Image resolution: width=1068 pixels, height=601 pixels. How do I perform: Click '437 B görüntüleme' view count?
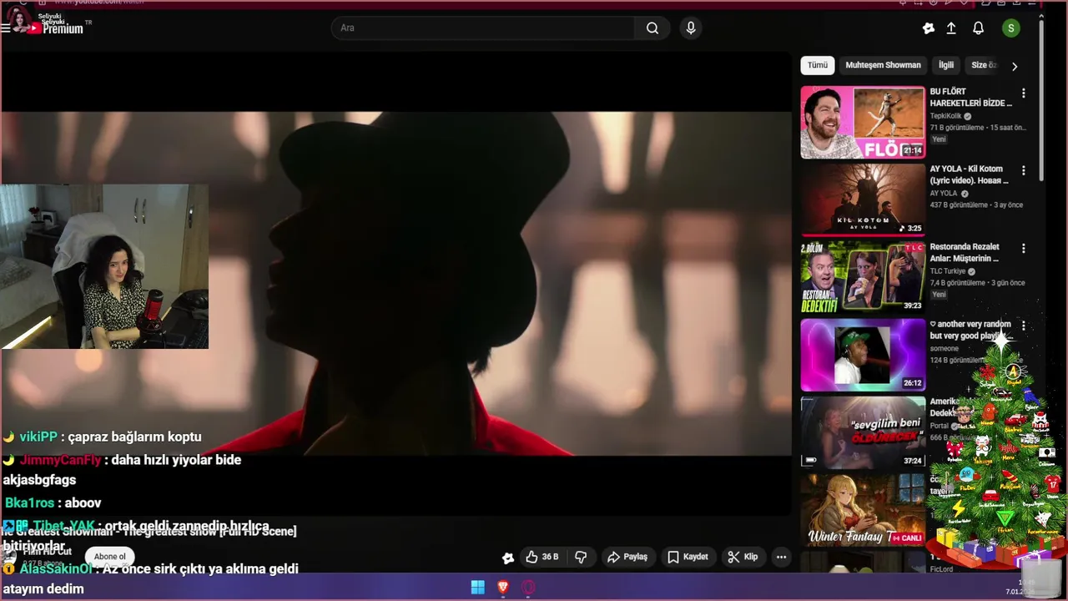coord(960,205)
